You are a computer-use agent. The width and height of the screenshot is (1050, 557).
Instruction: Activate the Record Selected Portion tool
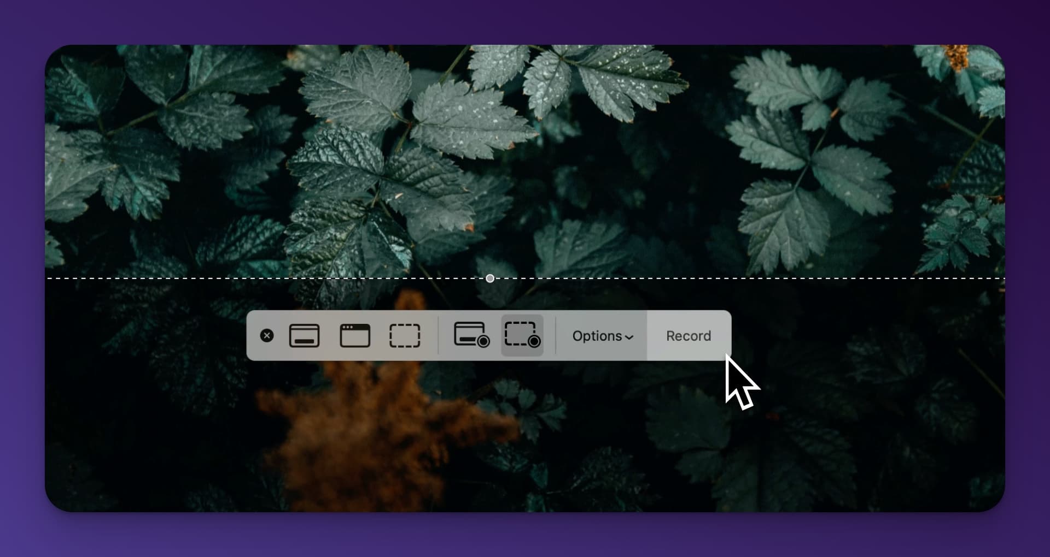522,336
